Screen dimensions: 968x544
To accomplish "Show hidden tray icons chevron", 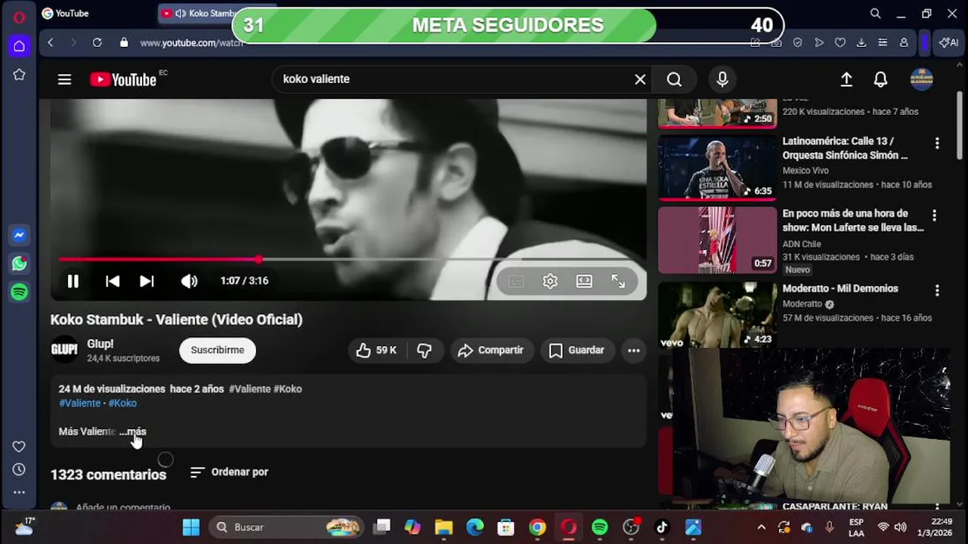I will [761, 527].
